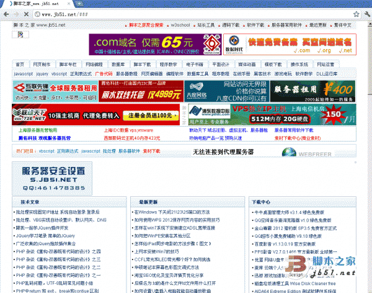This screenshot has width=372, height=293.
Task: Click the browser forward arrow
Action: [x=16, y=14]
